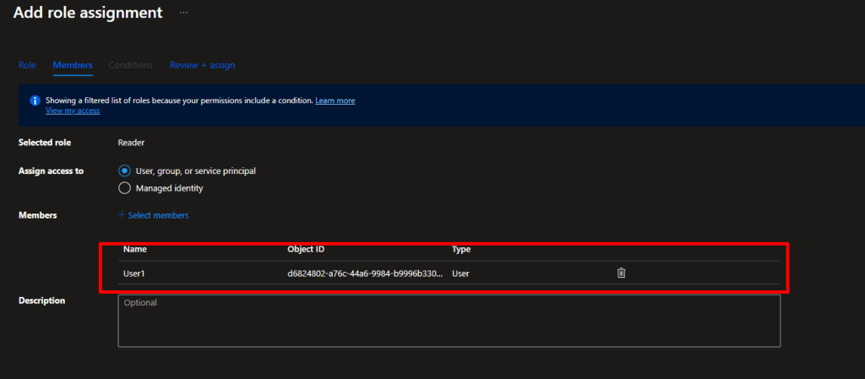Screen dimensions: 865x379
Task: Open the Conditions tab
Action: point(130,65)
